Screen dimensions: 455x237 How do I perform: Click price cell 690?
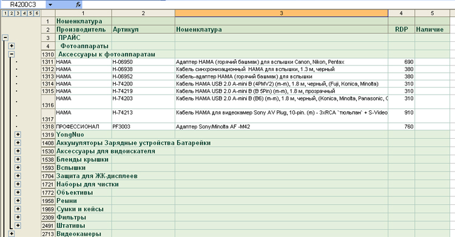pos(402,62)
